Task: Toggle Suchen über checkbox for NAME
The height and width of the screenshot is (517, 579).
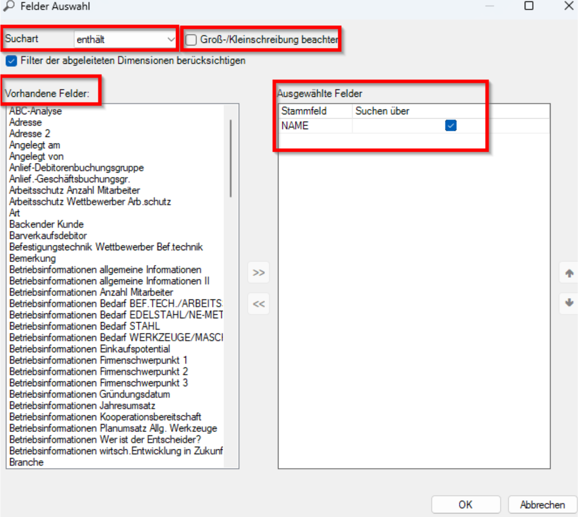Action: 451,126
